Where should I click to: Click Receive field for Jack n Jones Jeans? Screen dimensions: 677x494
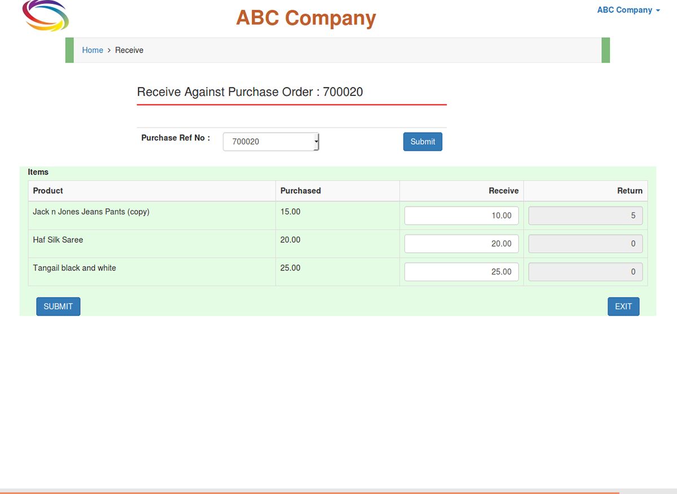click(x=461, y=216)
